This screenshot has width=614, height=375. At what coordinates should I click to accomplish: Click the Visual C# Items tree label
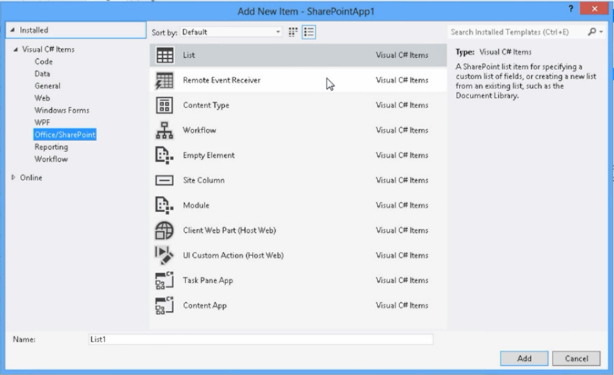[48, 50]
